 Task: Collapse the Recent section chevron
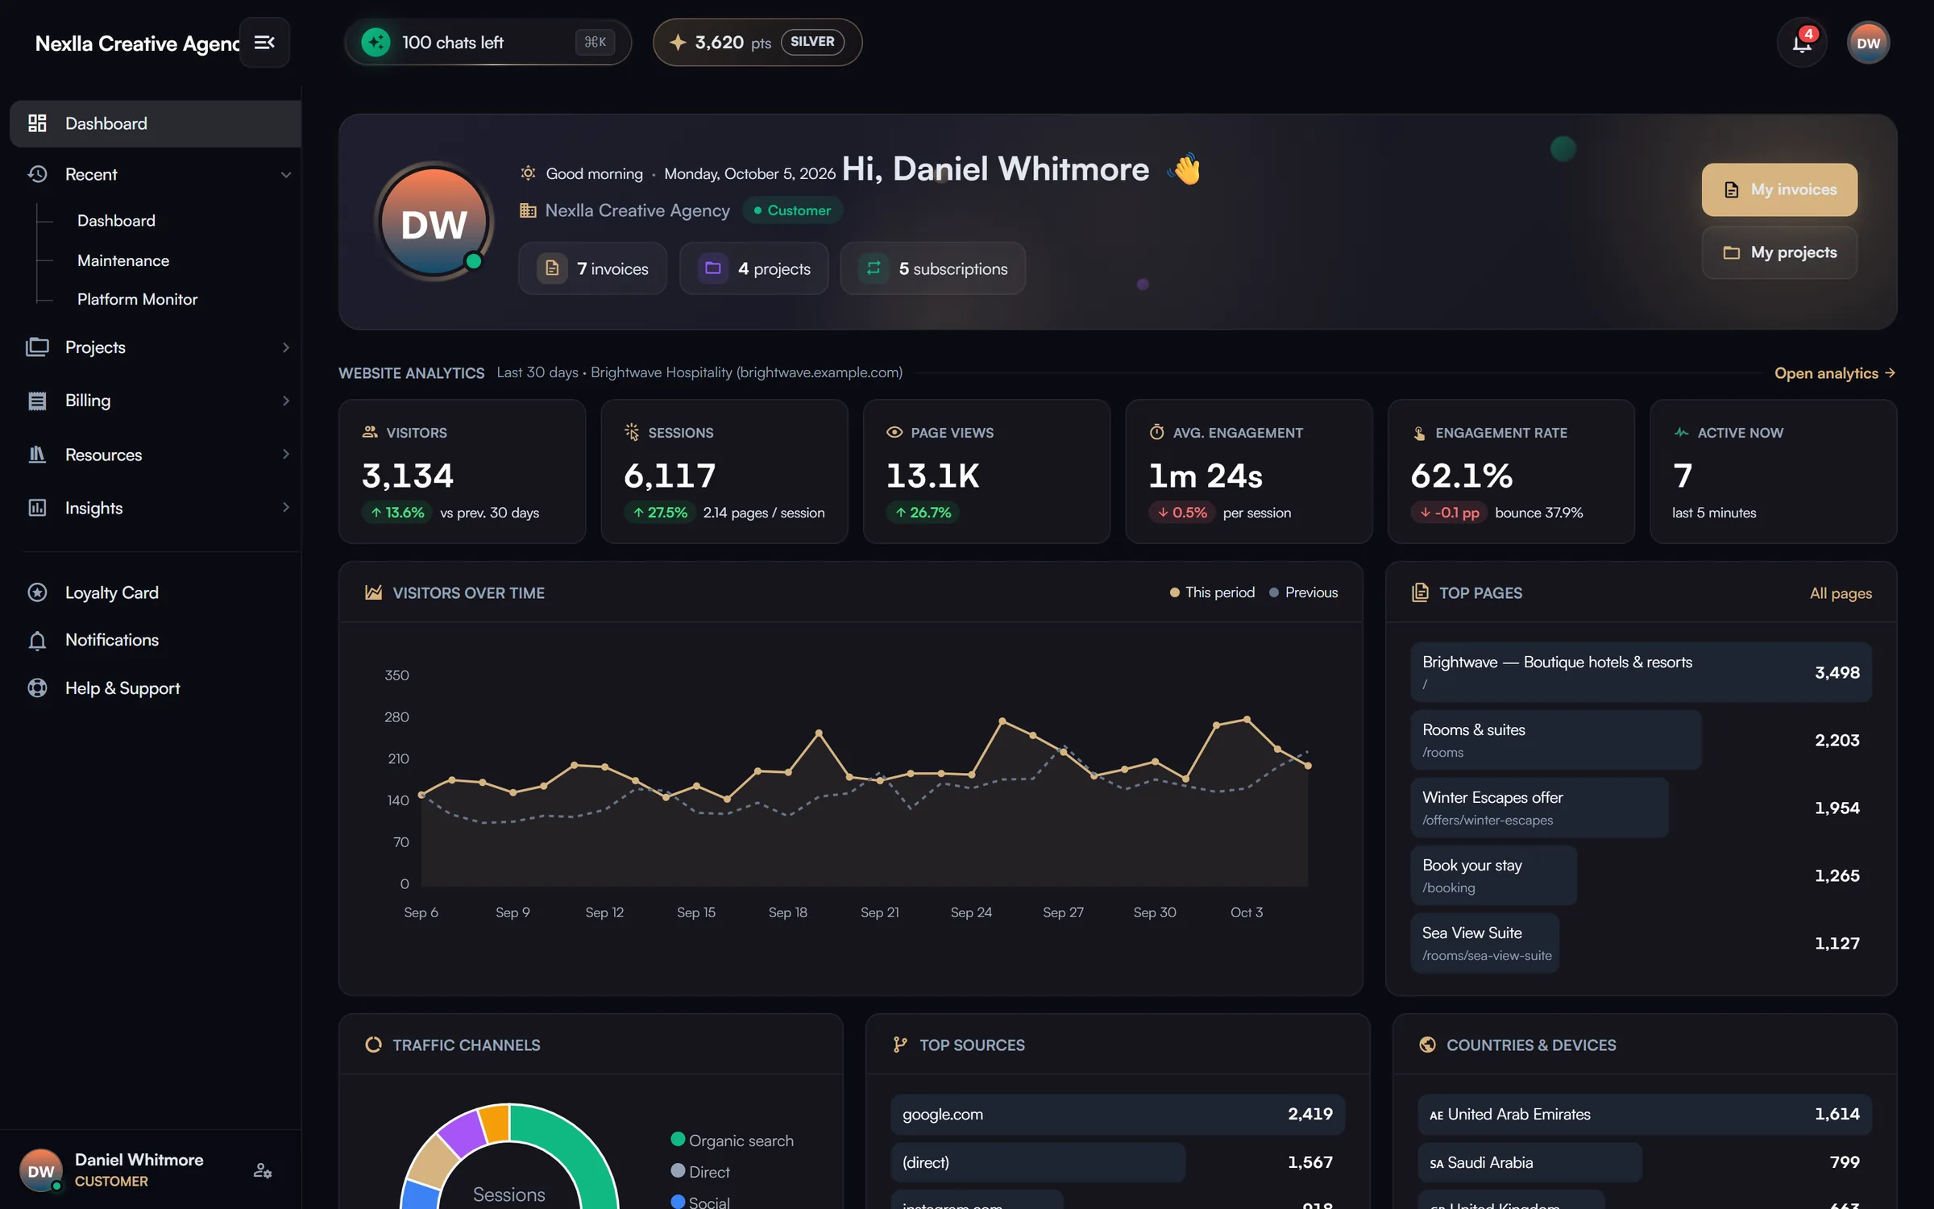[285, 175]
